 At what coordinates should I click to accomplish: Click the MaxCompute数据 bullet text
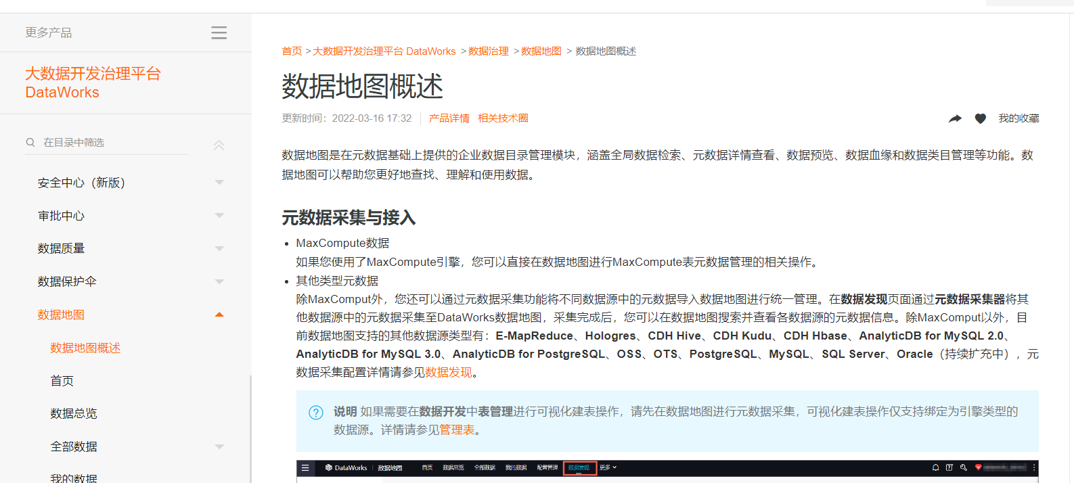click(x=342, y=243)
